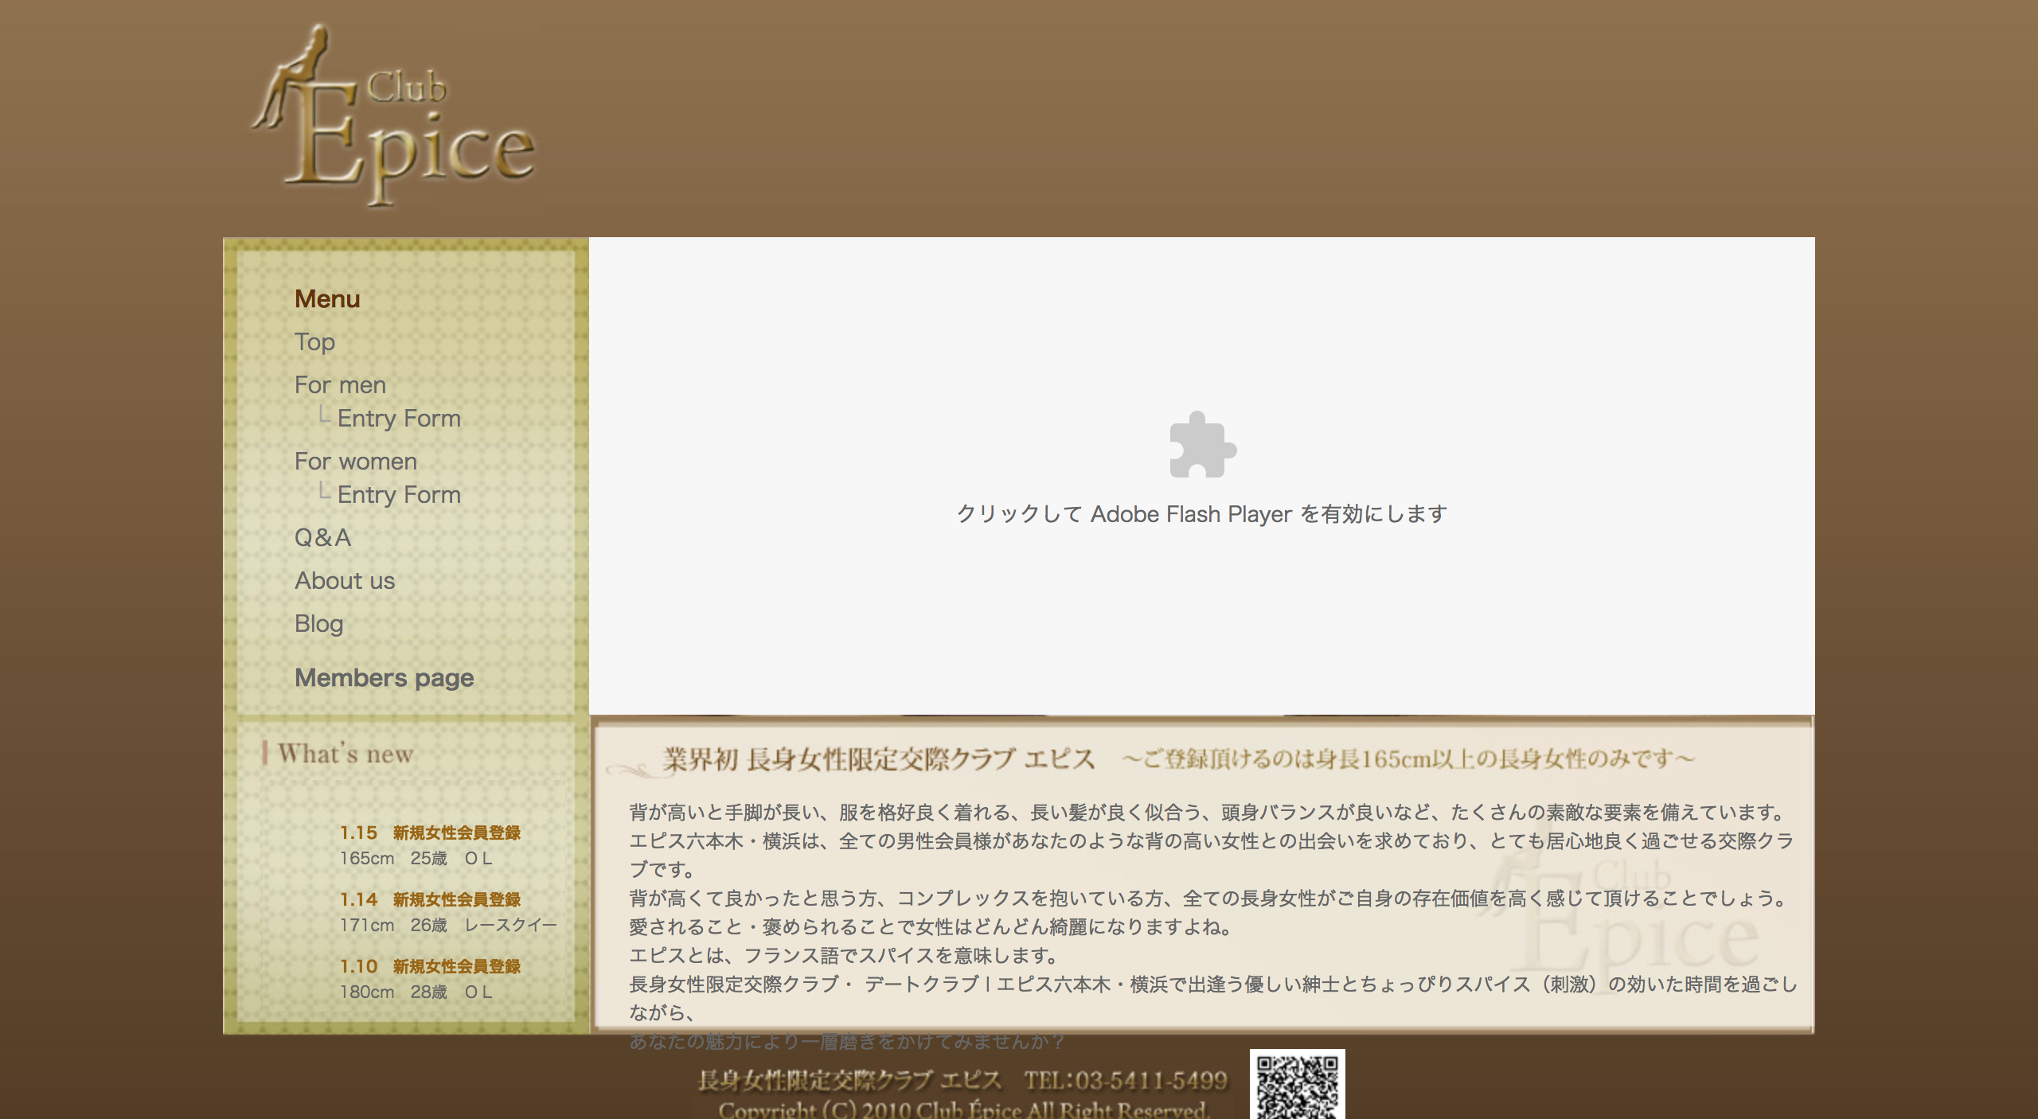Open Entry Form under For men
Image resolution: width=2038 pixels, height=1119 pixels.
tap(398, 419)
